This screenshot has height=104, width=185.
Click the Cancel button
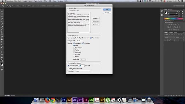tap(107, 13)
